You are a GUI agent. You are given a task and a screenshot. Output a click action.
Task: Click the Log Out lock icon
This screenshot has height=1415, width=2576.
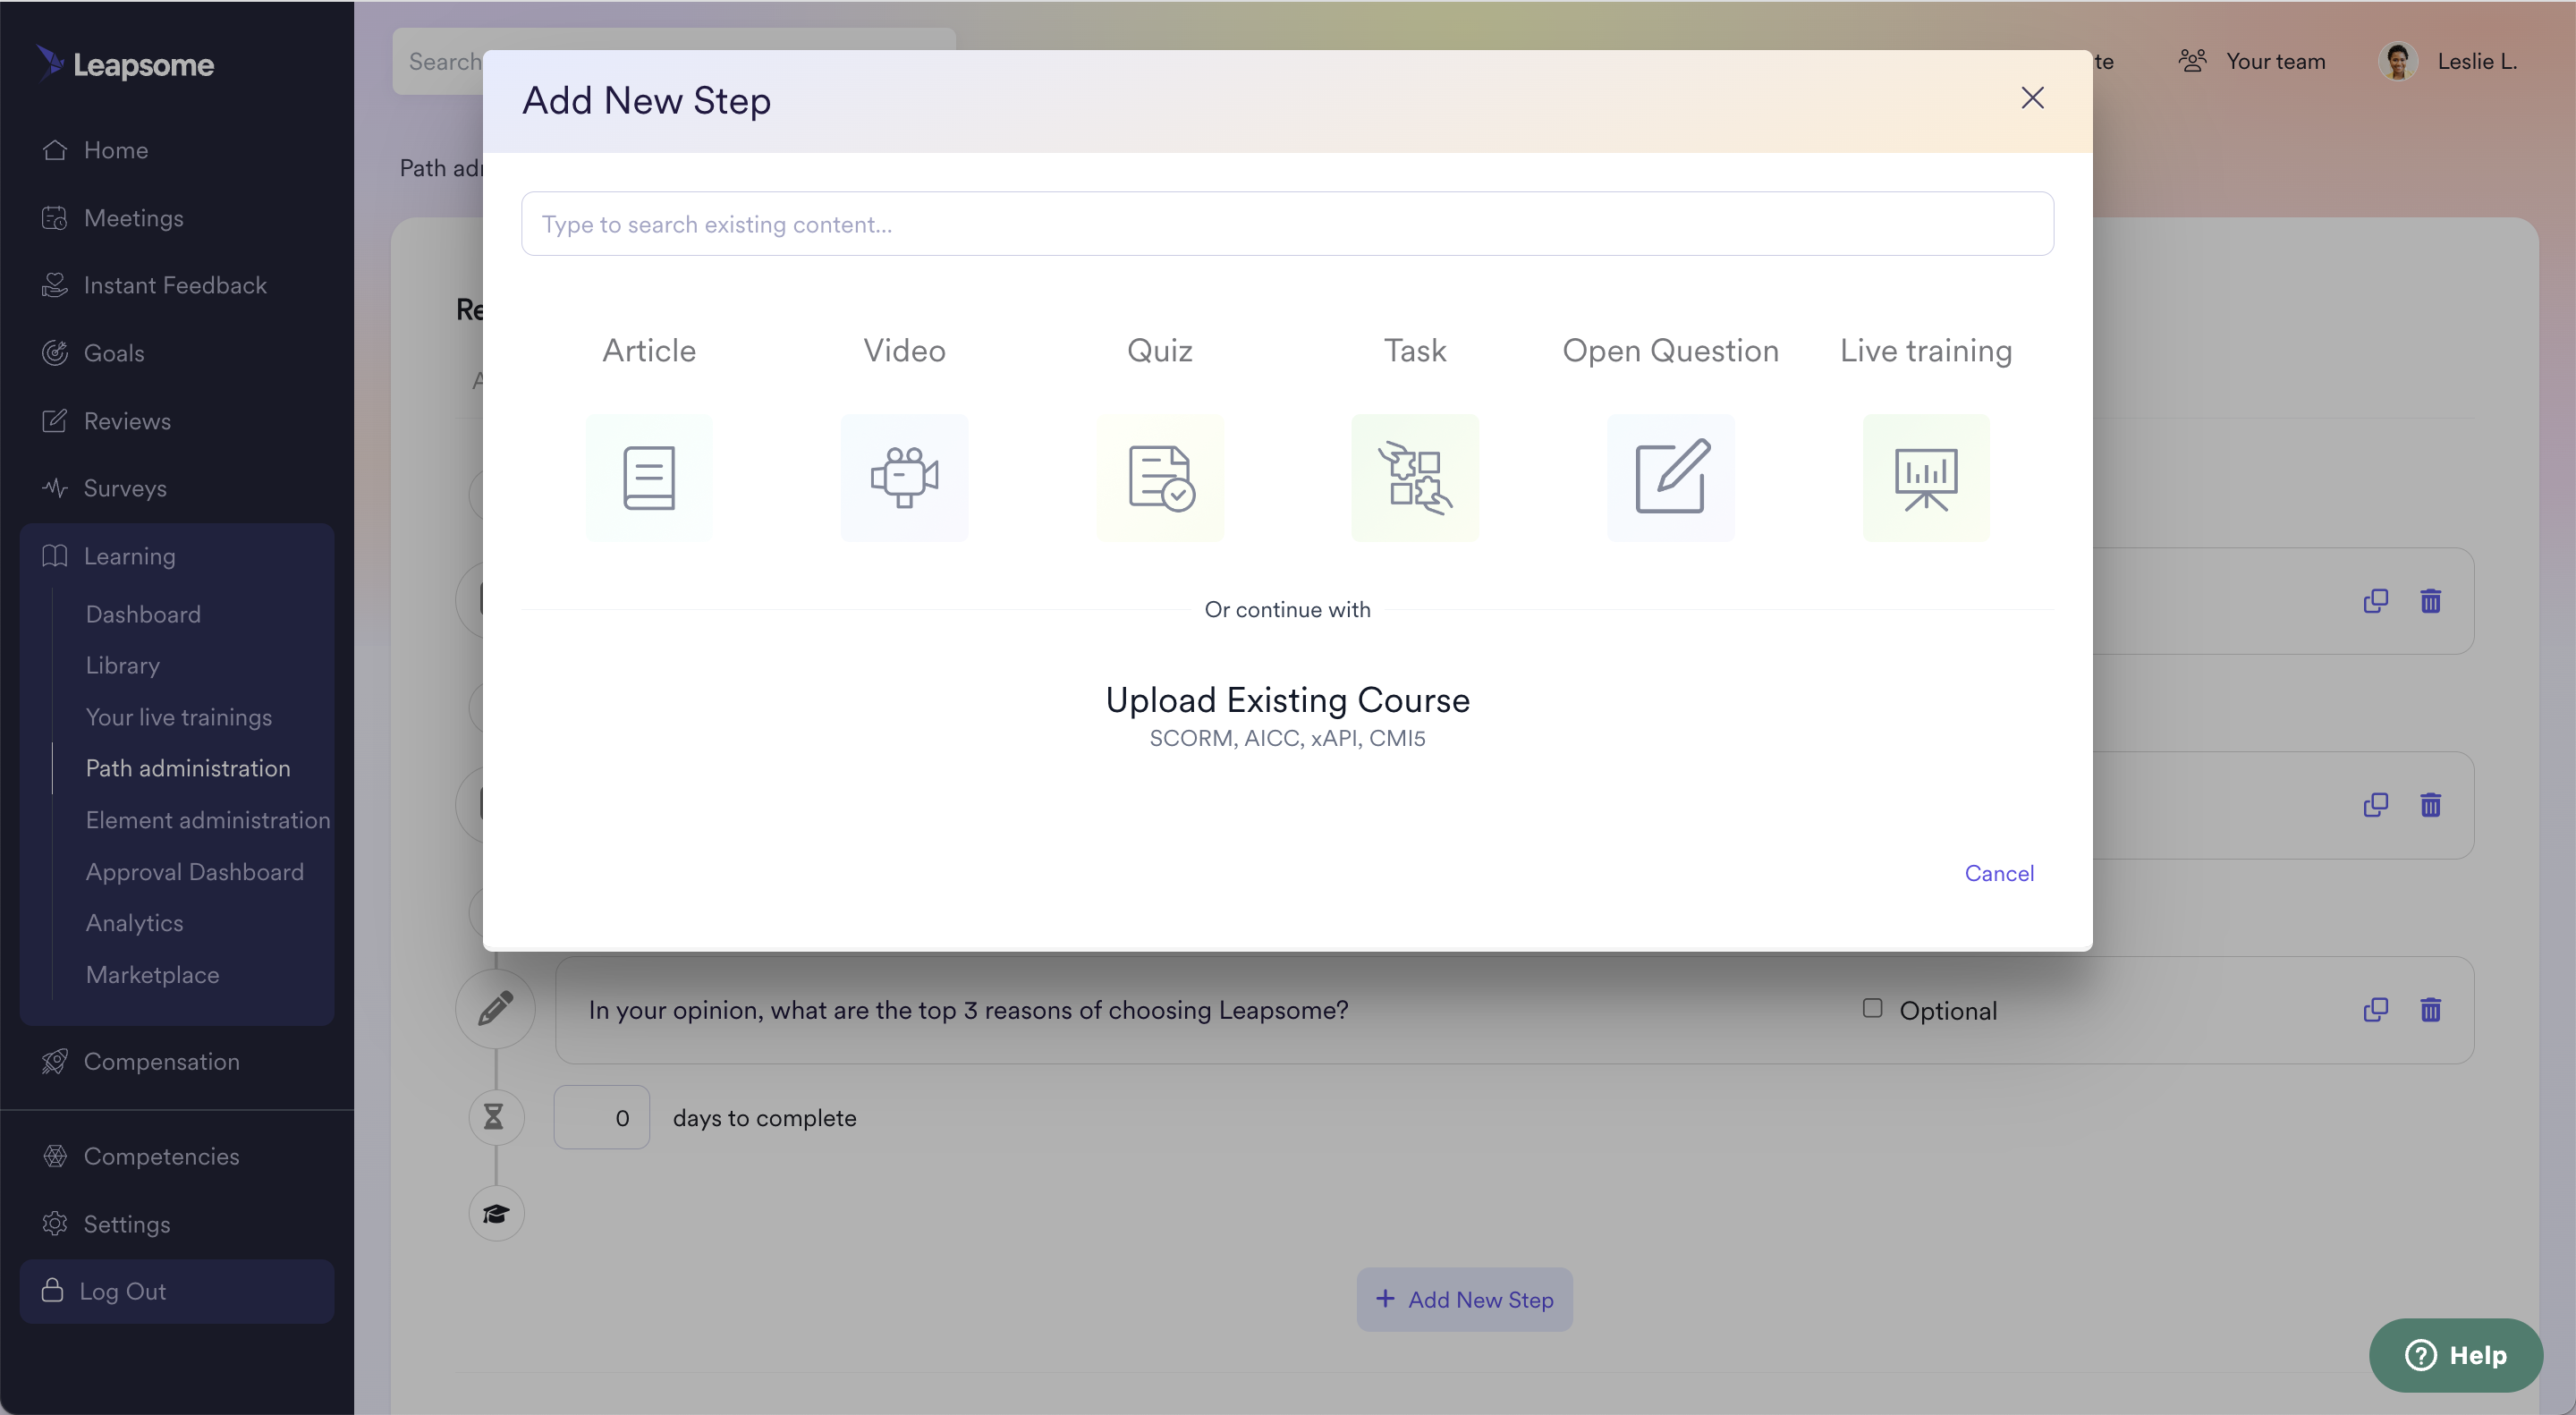pos(53,1291)
